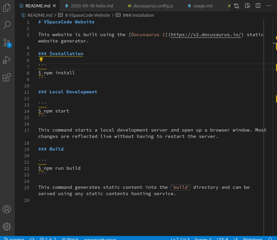Click the overview ruler scrollbar on right
This screenshot has height=240, width=277.
(x=275, y=127)
